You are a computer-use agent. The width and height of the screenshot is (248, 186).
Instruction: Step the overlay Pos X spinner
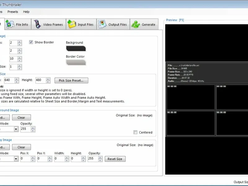(33, 159)
